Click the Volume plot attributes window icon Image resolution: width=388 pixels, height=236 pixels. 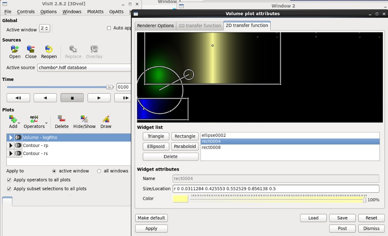(136, 14)
